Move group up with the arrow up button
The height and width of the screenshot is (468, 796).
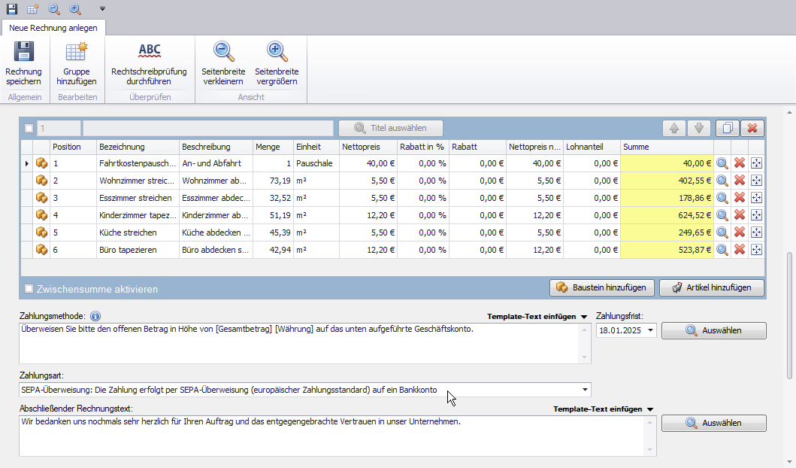(674, 128)
